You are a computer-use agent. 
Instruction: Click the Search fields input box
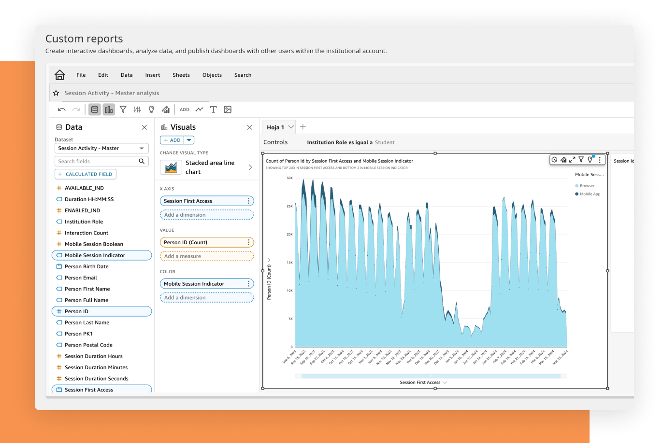tap(96, 161)
